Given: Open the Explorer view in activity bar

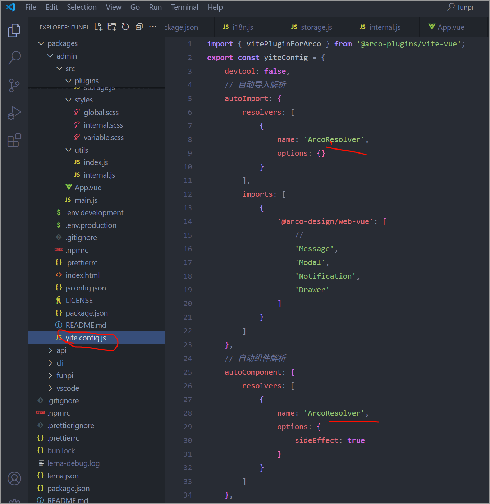Looking at the screenshot, I should (x=14, y=31).
